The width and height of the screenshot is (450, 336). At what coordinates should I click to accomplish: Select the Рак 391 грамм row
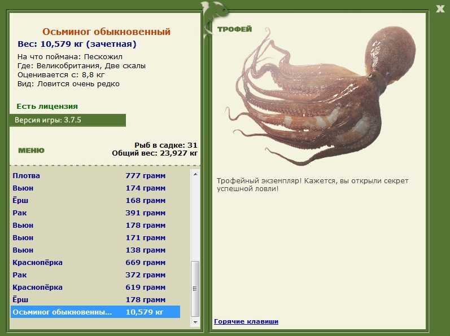(x=95, y=213)
